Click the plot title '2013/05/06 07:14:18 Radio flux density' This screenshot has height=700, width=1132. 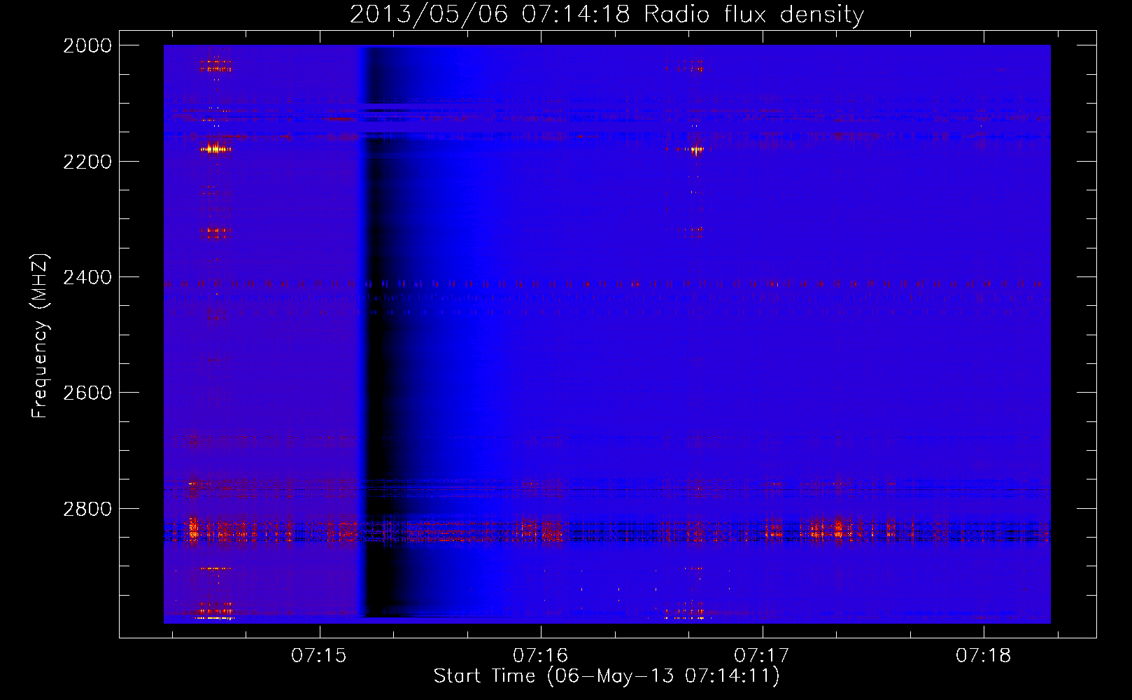click(607, 14)
